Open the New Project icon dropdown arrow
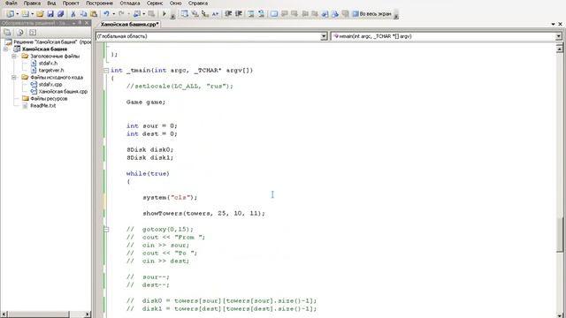Viewport: 566px width, 318px height. click(17, 14)
